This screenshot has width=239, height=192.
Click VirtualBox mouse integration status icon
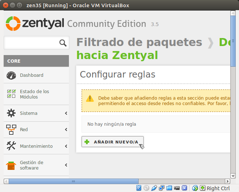coord(195,188)
